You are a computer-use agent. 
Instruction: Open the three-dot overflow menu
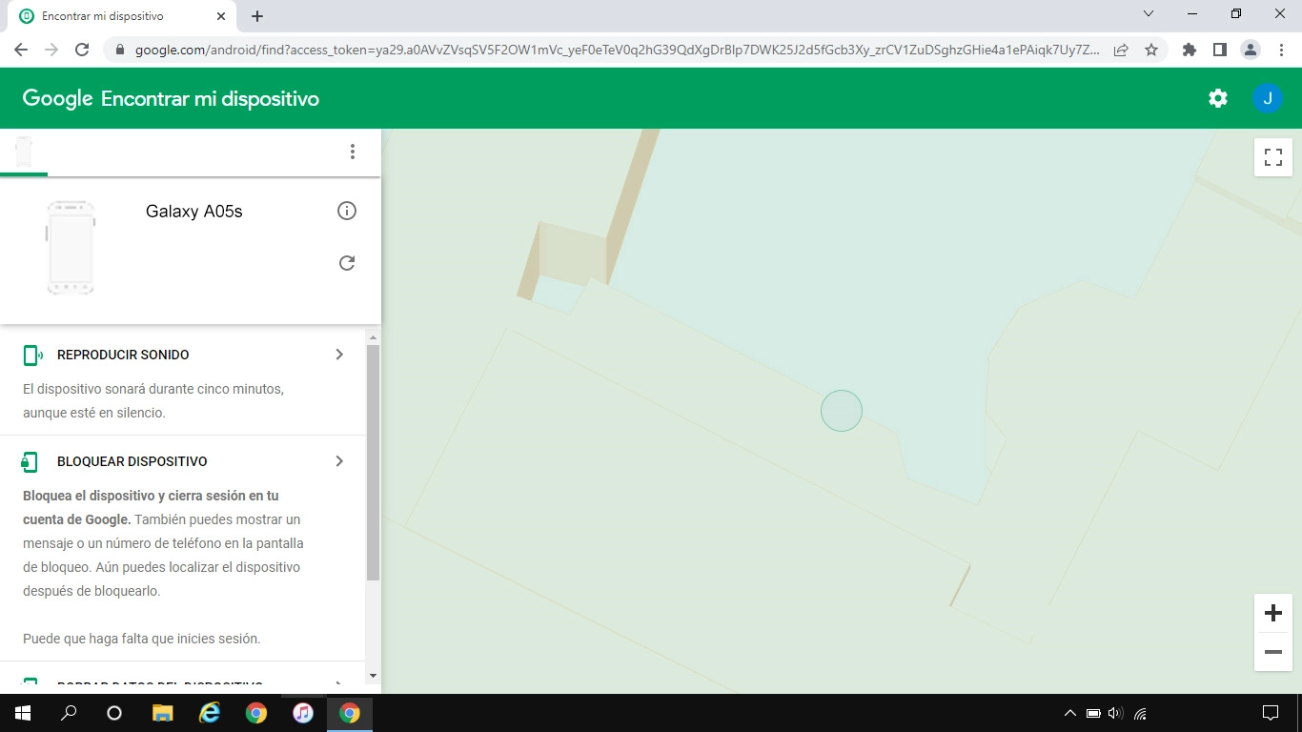coord(353,151)
